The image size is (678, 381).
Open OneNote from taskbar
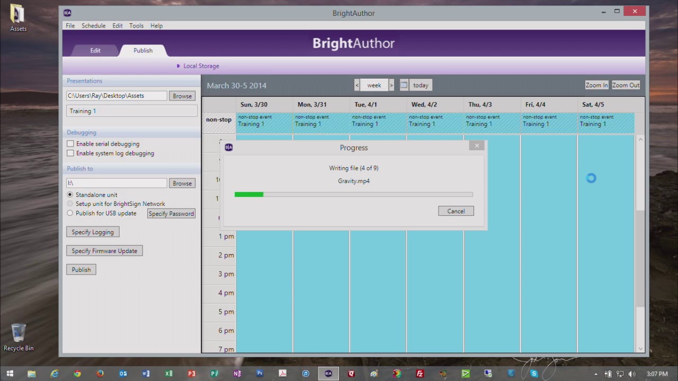pos(237,374)
